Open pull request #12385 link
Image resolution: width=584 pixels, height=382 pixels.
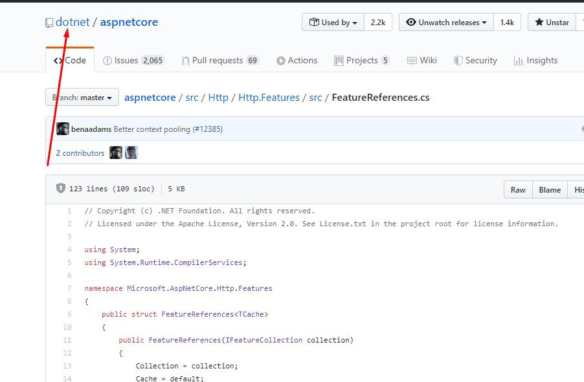point(207,129)
